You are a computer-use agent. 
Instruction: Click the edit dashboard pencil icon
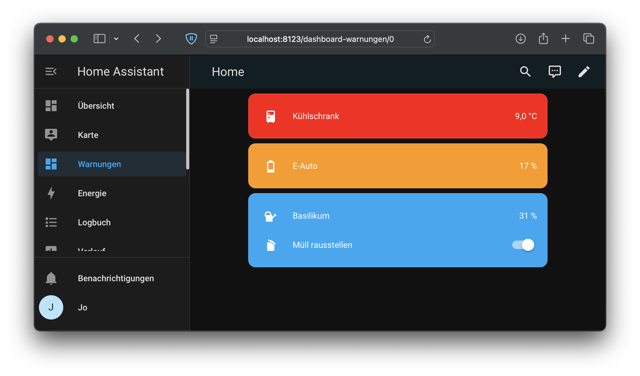click(584, 72)
